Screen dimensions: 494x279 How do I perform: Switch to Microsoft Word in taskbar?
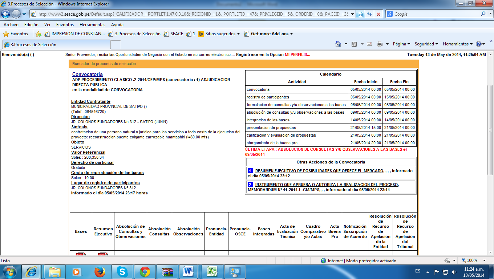(189, 271)
